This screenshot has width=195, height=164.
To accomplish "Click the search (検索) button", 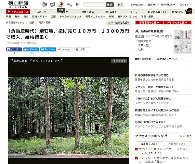I will pos(110,5).
